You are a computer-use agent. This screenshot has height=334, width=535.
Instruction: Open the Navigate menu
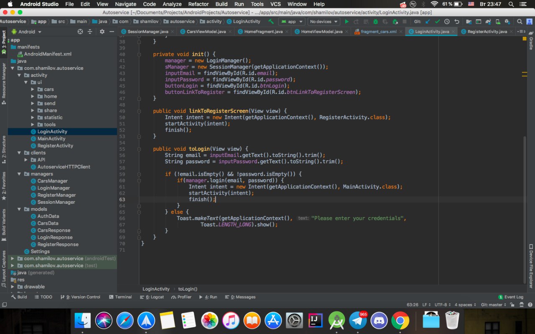pos(125,4)
